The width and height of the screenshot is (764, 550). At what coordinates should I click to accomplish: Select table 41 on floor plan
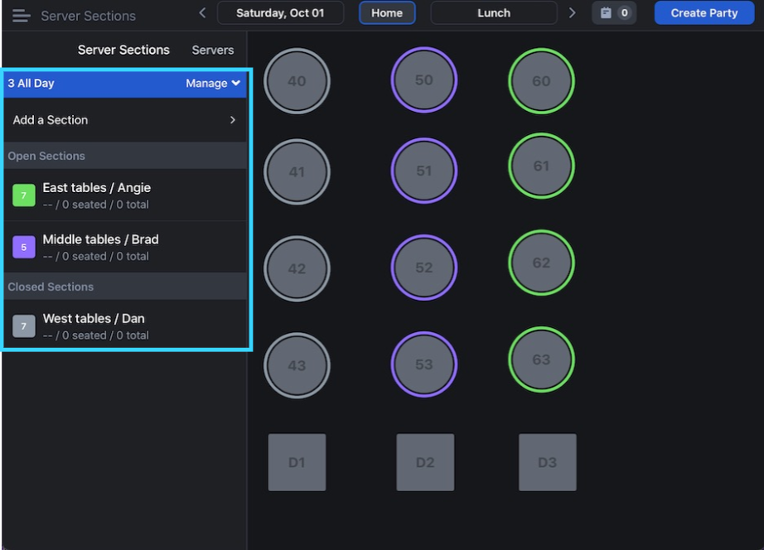pos(297,171)
